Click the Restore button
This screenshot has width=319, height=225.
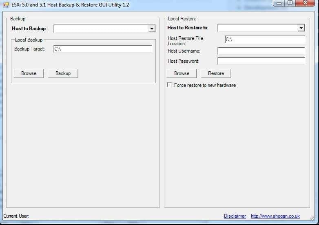click(x=216, y=73)
